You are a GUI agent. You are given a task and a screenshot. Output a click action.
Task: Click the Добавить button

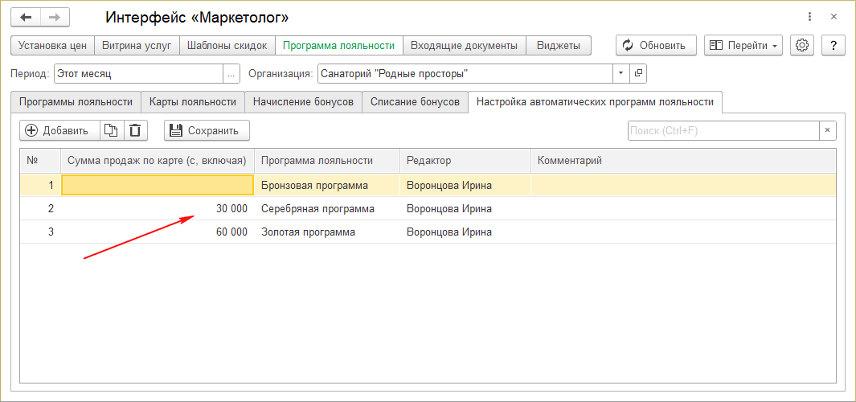point(57,130)
